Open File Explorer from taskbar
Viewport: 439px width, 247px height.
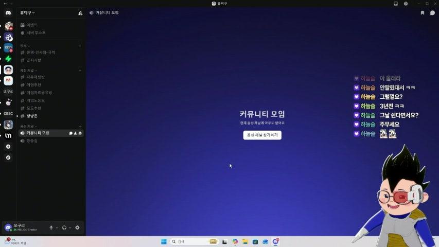245,241
